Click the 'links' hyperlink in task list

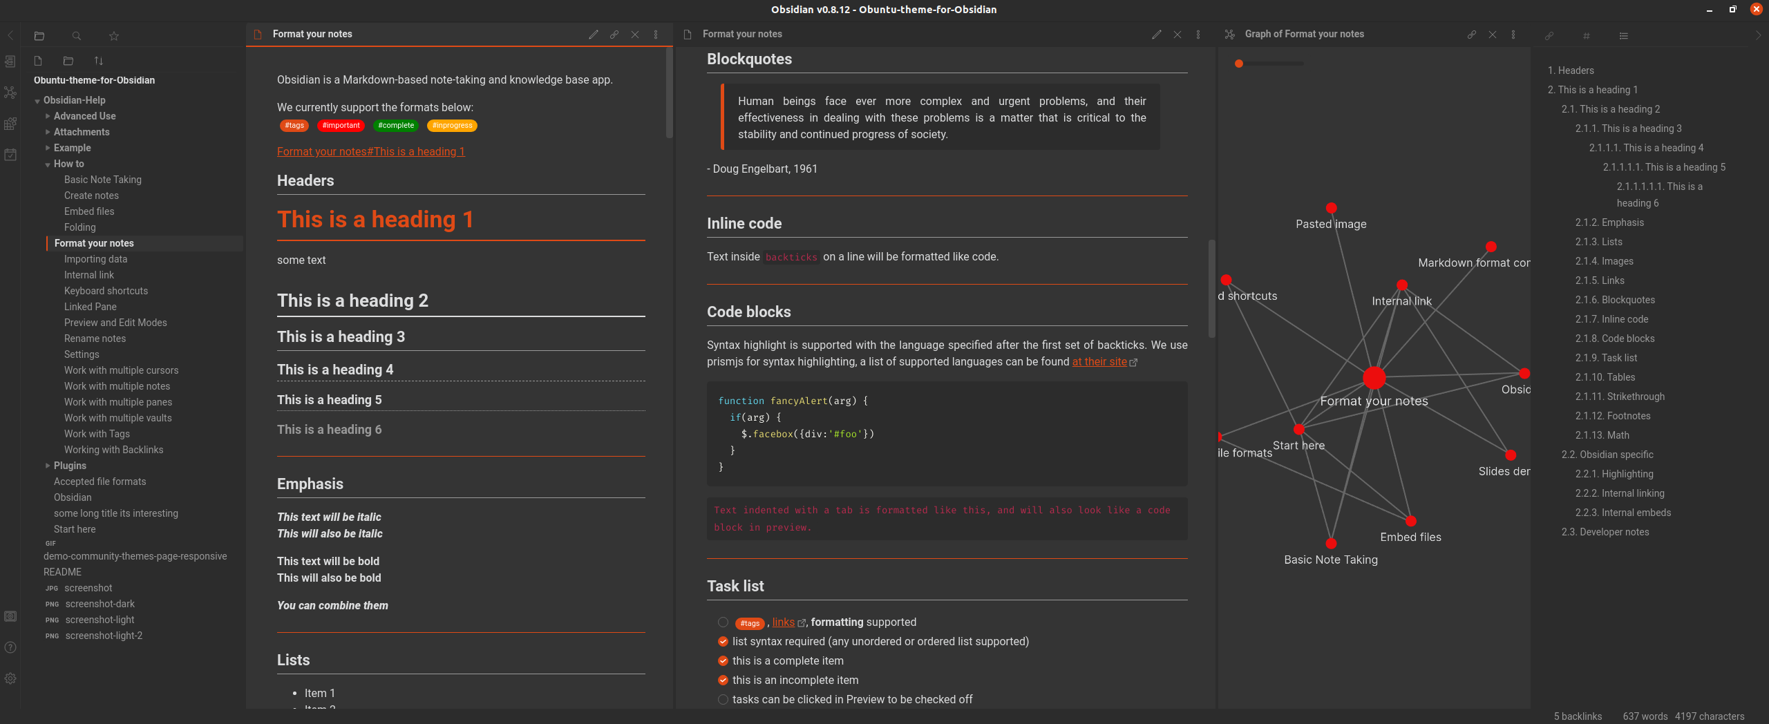[784, 622]
